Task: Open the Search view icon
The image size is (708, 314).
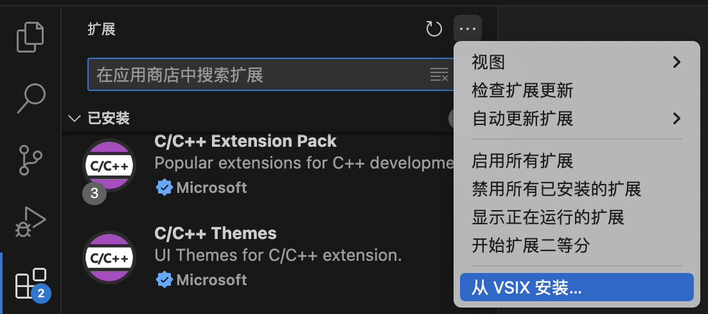Action: 31,97
